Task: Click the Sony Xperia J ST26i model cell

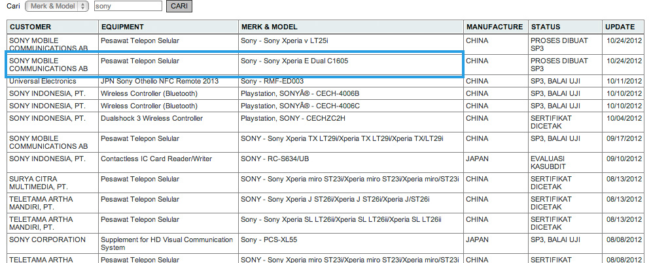Action: [351, 204]
